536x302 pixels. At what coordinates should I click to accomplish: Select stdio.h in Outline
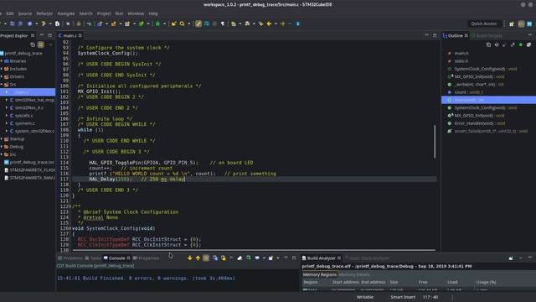[458, 61]
